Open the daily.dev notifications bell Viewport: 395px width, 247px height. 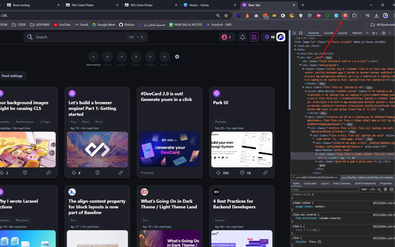click(x=243, y=37)
